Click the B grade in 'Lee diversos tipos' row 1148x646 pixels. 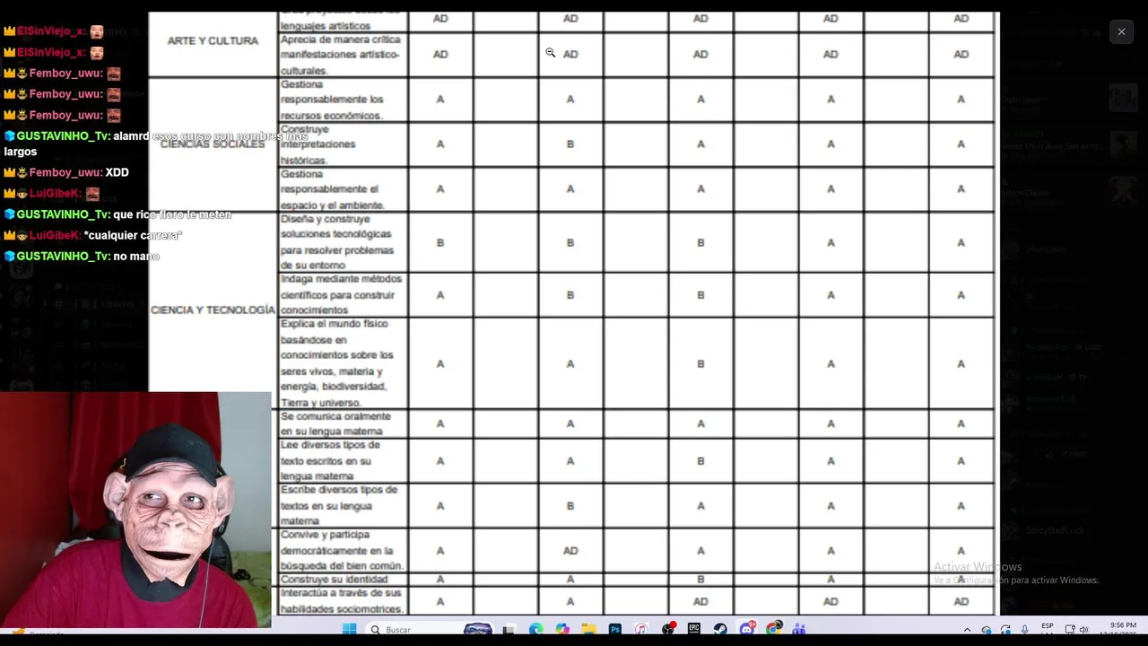coord(700,461)
